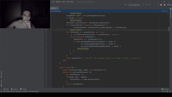Open Search Everywhere magnifier icon
Viewport: 172px width, 97px height.
click(x=171, y=5)
